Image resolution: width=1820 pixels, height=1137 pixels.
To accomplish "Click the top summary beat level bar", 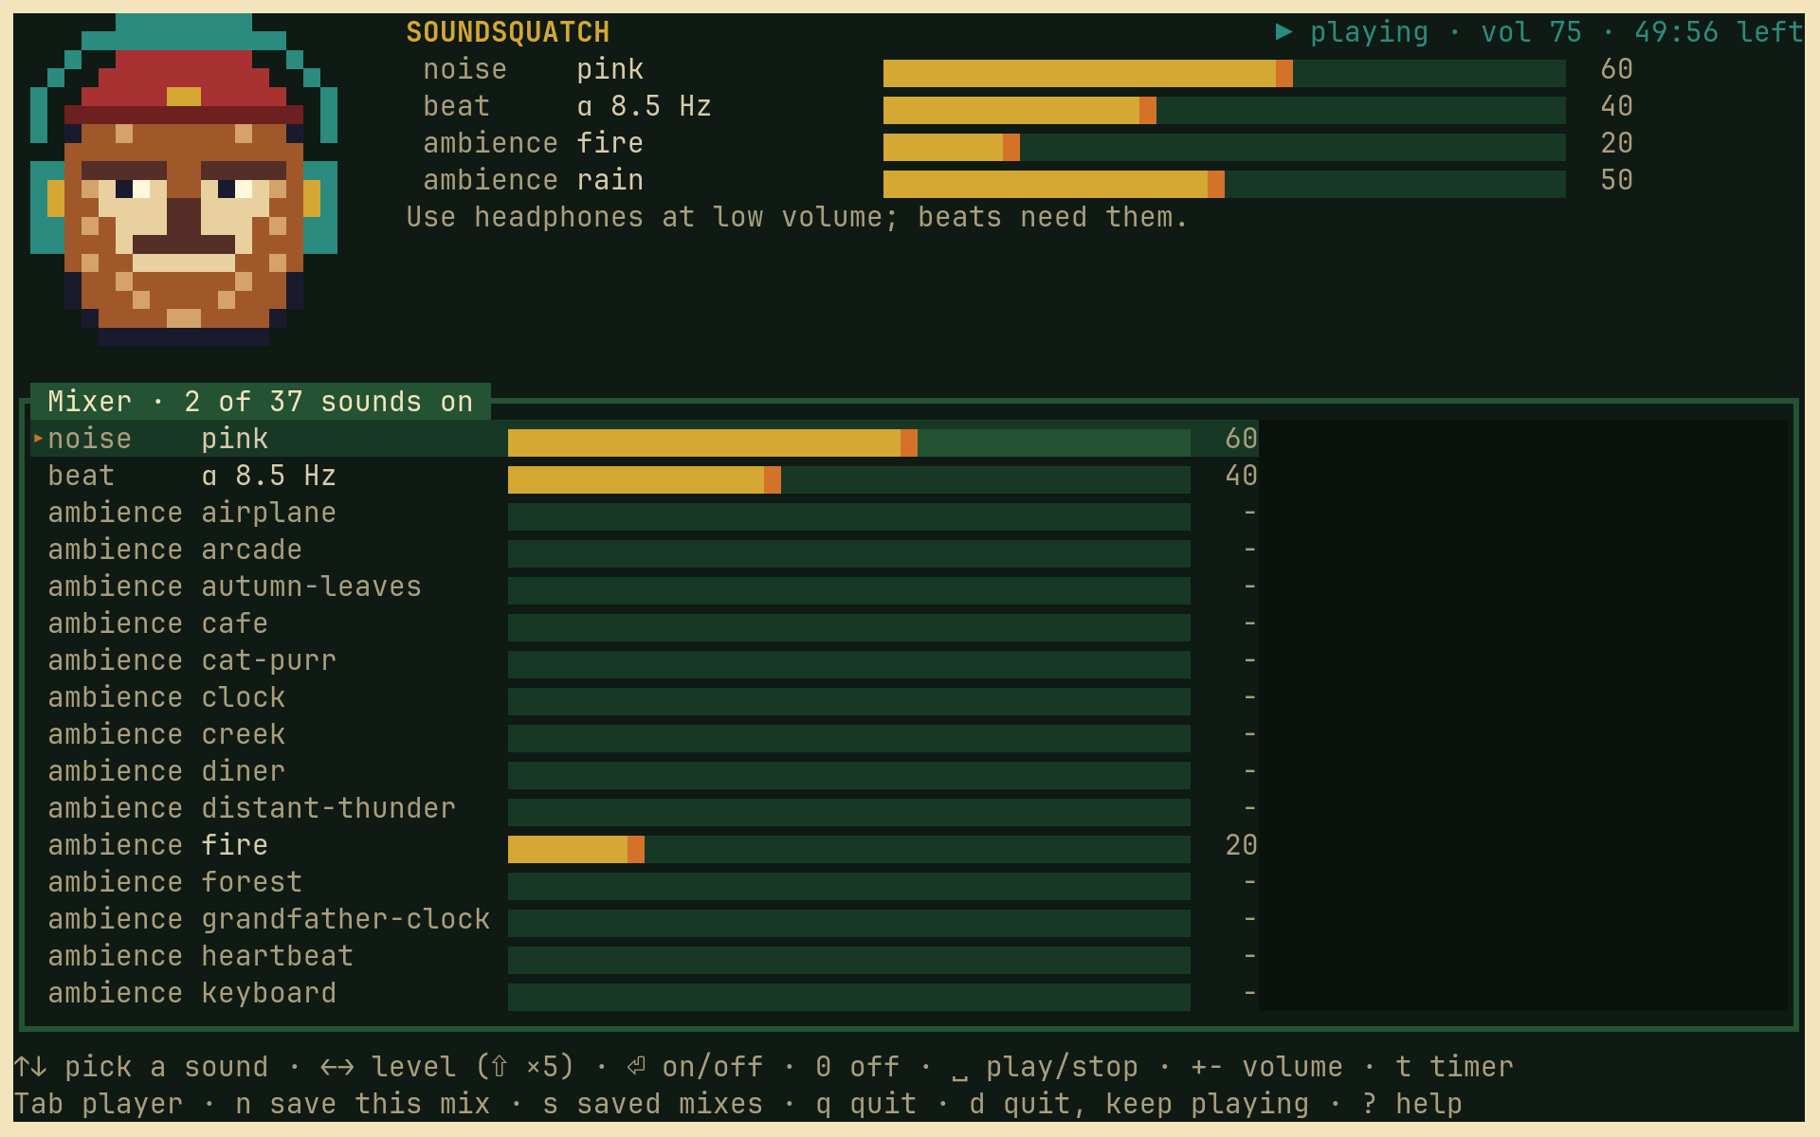I will (x=1224, y=110).
